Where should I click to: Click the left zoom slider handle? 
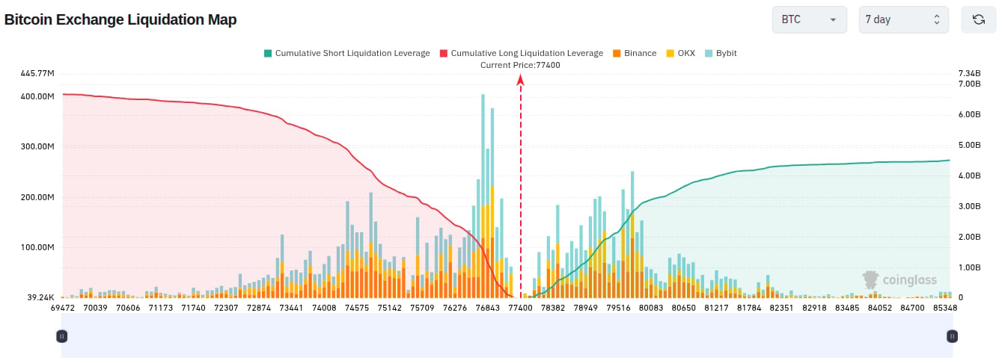tap(62, 336)
